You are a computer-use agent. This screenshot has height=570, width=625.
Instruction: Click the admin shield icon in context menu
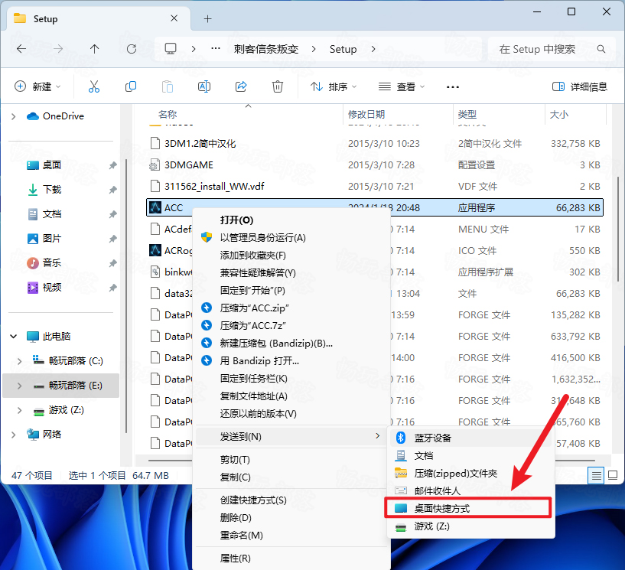[207, 238]
